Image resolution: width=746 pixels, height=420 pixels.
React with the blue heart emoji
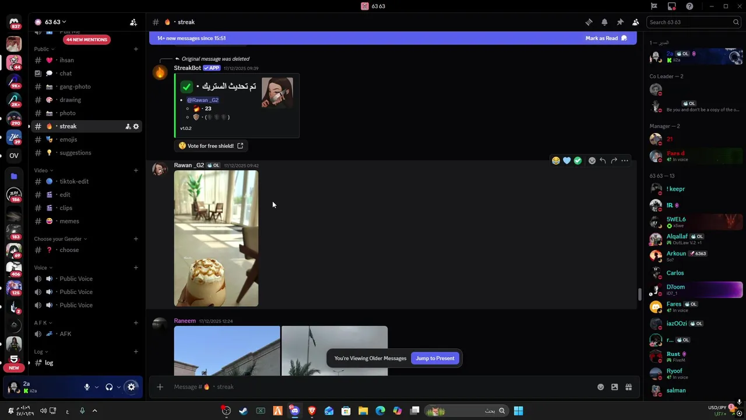coord(566,160)
